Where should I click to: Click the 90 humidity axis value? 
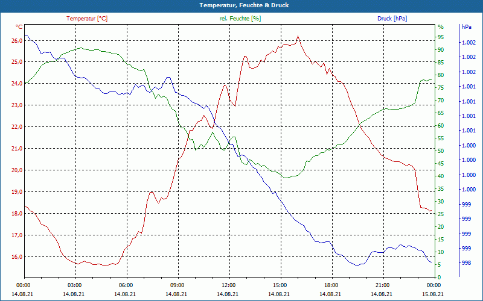441,50
